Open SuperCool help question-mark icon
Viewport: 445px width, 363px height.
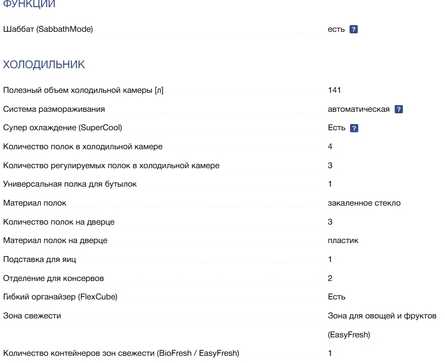tap(354, 128)
